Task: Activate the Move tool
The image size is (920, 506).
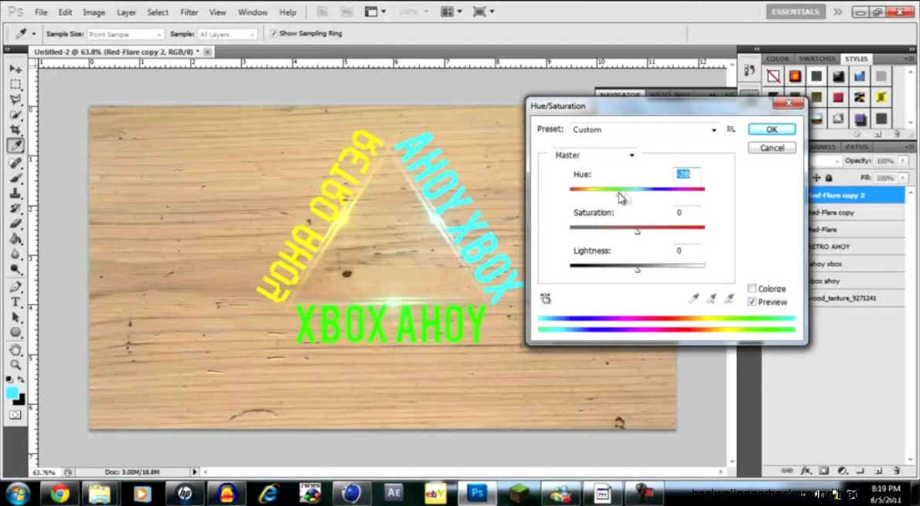Action: [x=15, y=69]
